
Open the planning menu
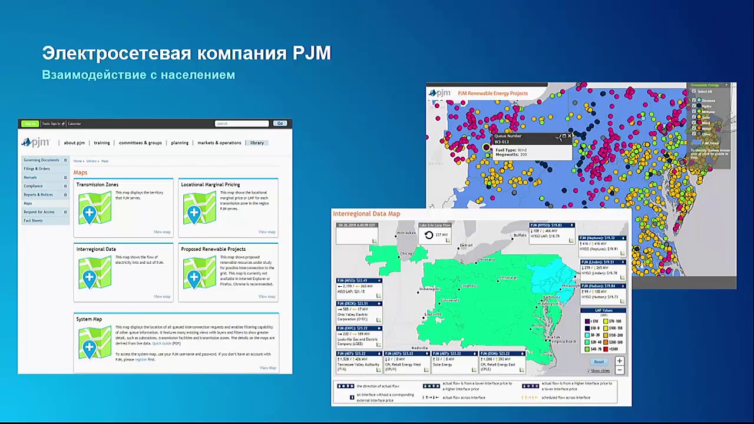point(180,143)
